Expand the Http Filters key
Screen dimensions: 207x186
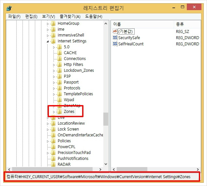pos(54,65)
